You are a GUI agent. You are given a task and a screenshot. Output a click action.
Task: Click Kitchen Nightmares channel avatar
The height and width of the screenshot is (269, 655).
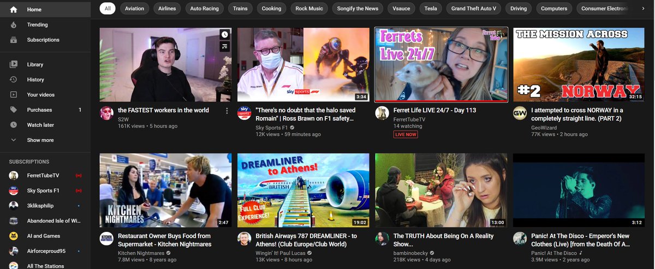[106, 238]
